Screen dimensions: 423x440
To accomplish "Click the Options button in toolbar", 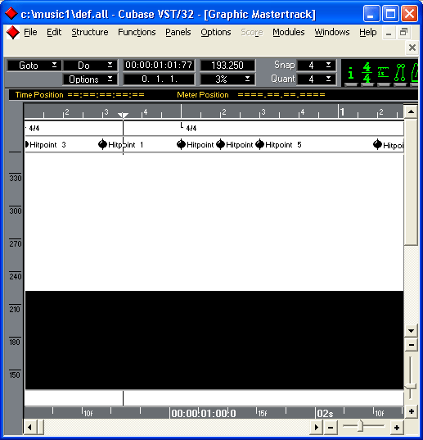I will (90, 79).
